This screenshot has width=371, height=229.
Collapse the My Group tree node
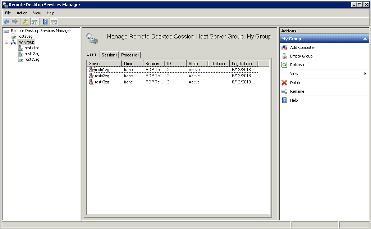[6, 42]
